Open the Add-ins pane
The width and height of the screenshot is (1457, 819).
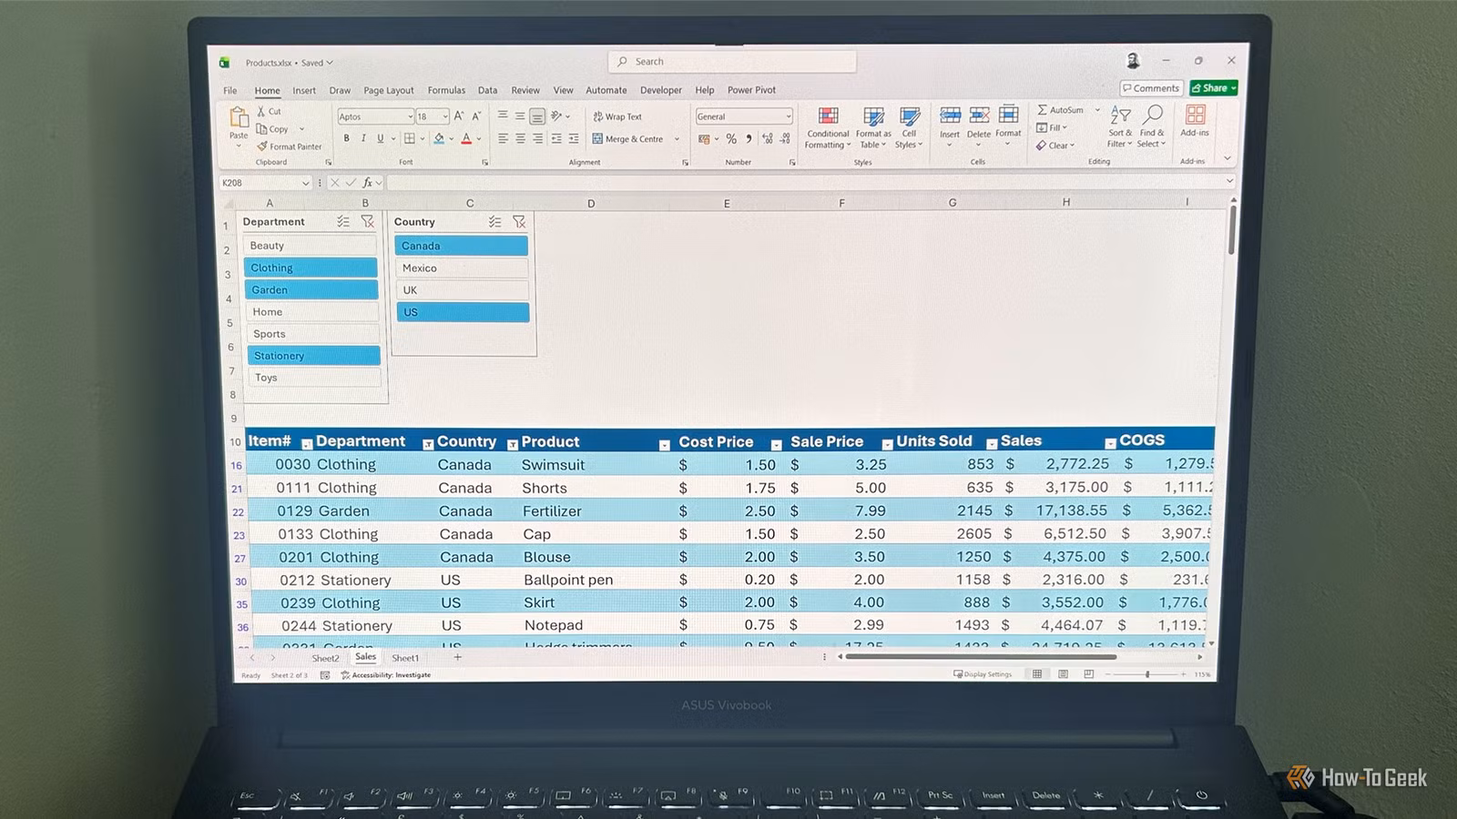point(1195,120)
